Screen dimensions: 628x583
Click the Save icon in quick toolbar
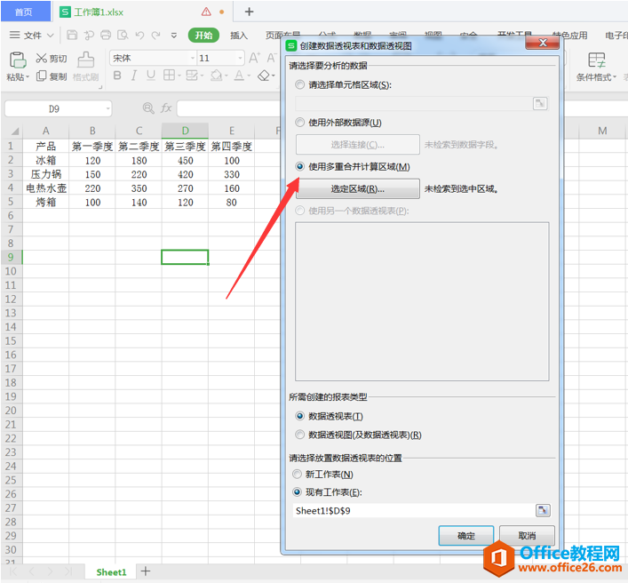click(72, 36)
